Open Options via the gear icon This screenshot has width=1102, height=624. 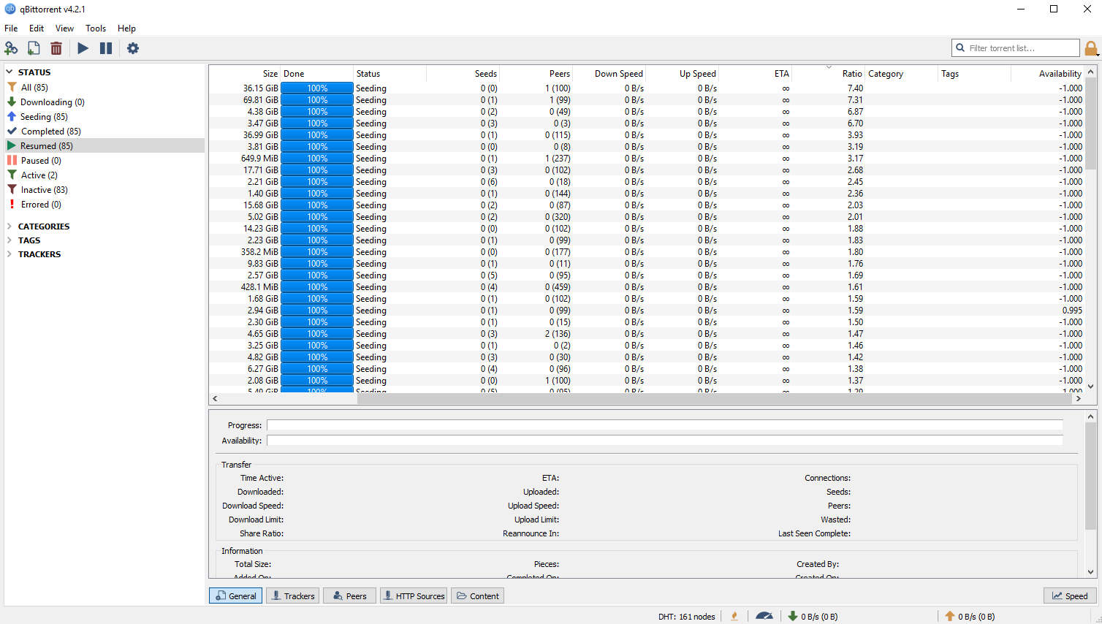pos(132,48)
